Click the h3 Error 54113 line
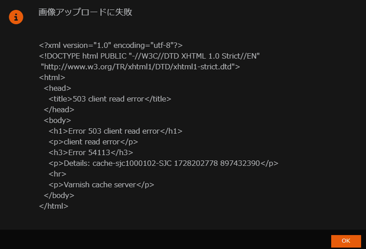This screenshot has width=366, height=249. point(91,152)
